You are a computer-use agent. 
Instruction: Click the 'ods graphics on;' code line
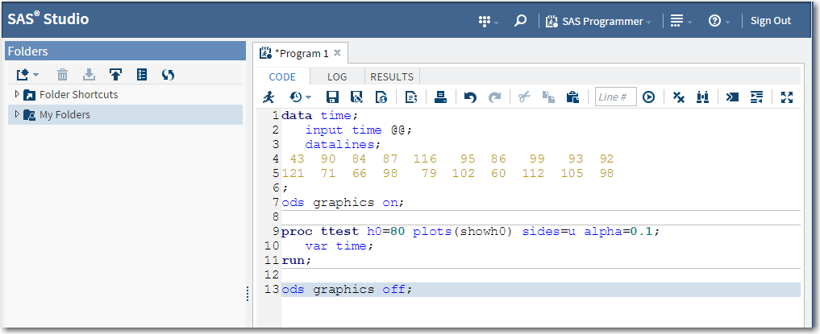click(343, 203)
